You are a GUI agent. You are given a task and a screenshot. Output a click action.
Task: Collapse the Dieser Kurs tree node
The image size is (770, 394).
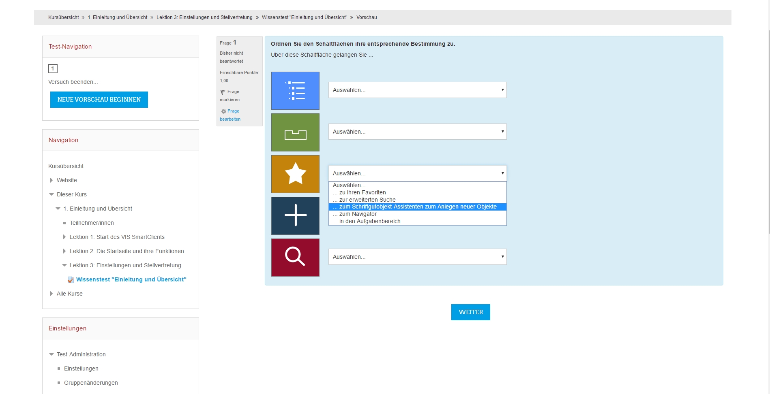point(51,194)
